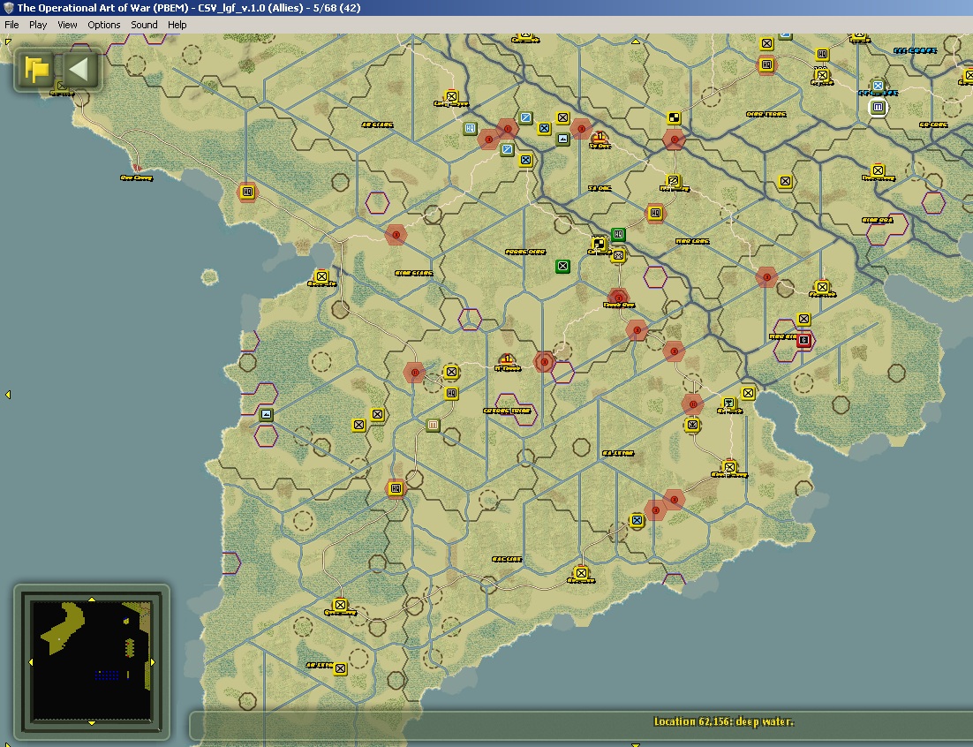Select the white-circled olive unit counter
973x747 pixels.
878,108
